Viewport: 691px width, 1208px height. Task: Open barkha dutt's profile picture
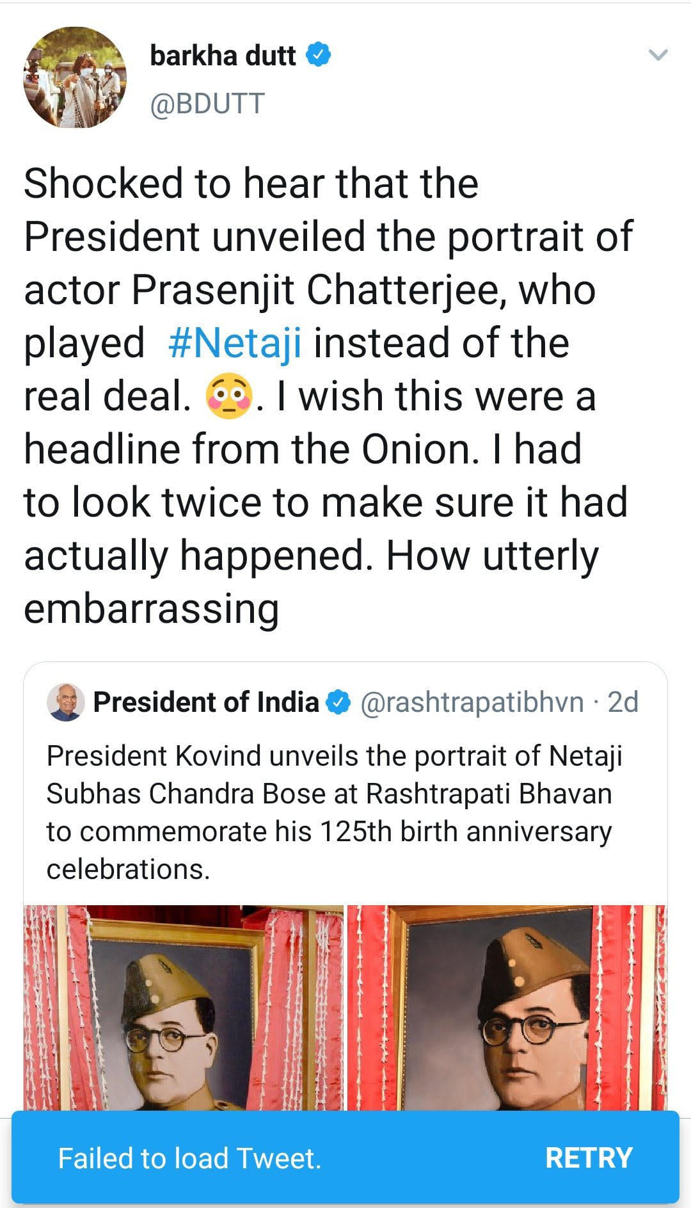pos(75,77)
